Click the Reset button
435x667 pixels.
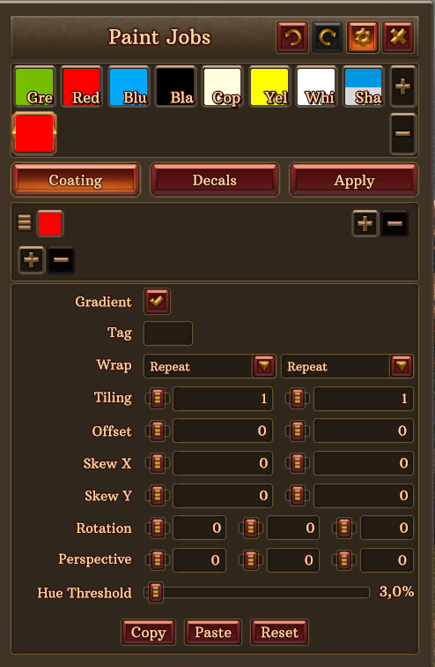coord(280,632)
